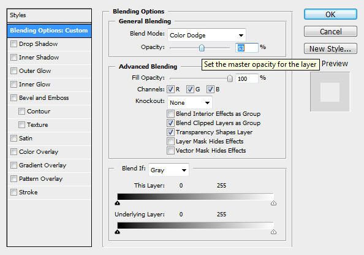Uncheck the B channel checkbox
364x255 pixels.
click(210, 89)
